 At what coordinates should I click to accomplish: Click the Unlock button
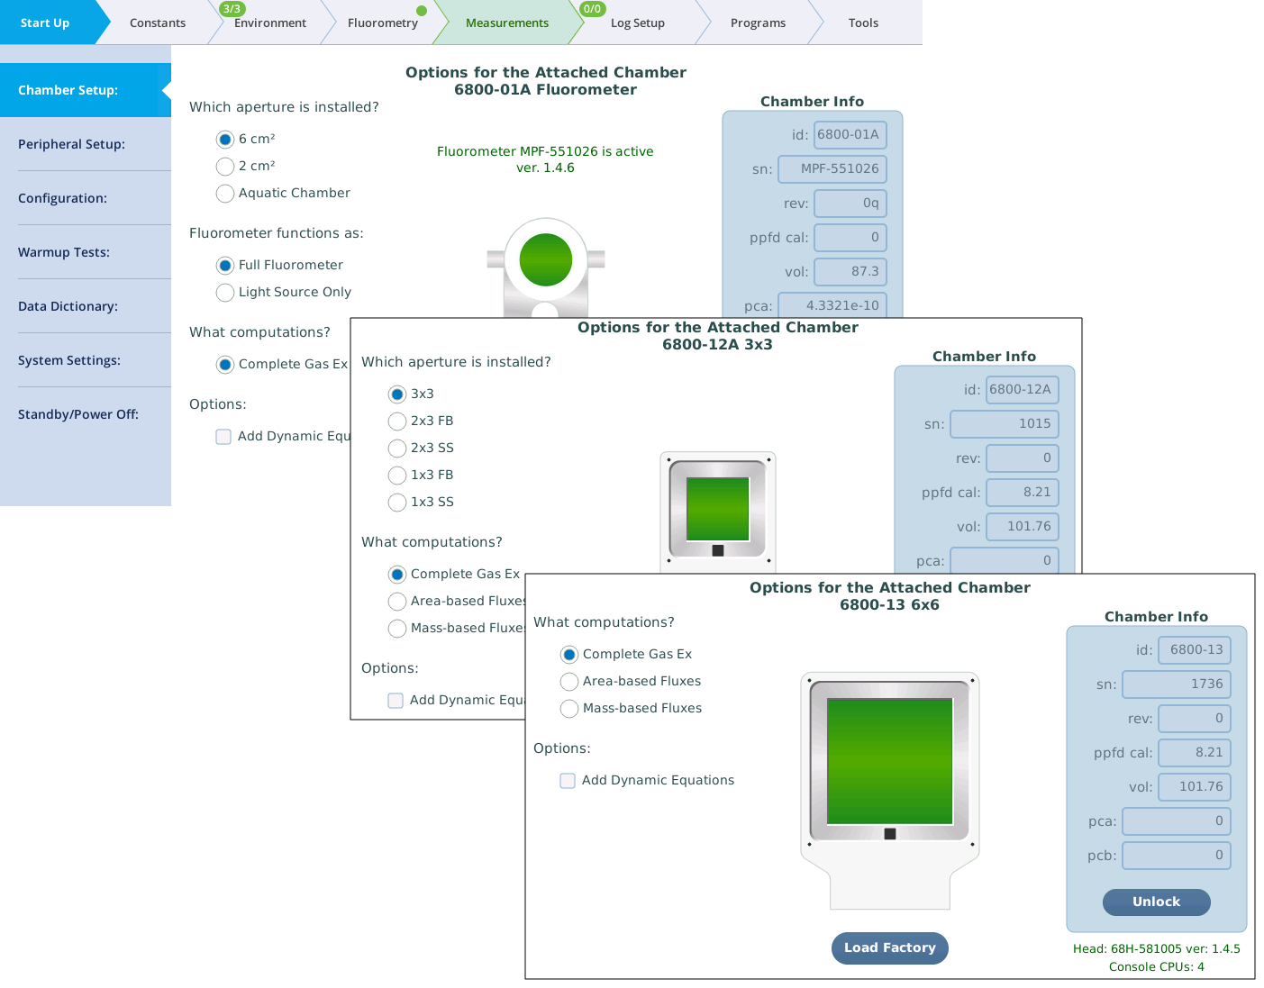(x=1157, y=902)
